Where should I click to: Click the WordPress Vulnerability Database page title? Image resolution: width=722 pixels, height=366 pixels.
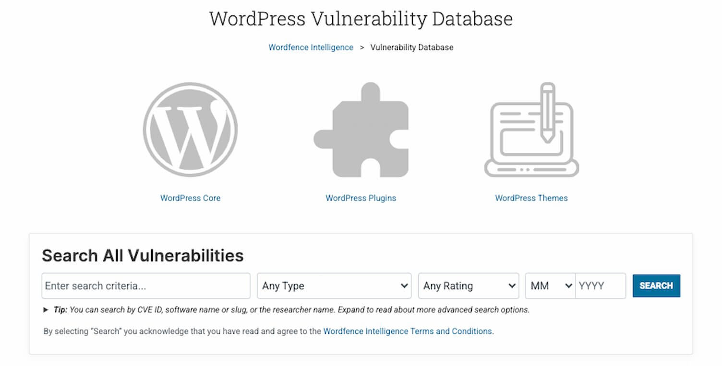[x=361, y=19]
